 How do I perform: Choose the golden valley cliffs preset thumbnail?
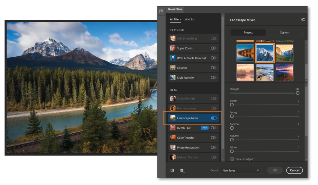285,53
